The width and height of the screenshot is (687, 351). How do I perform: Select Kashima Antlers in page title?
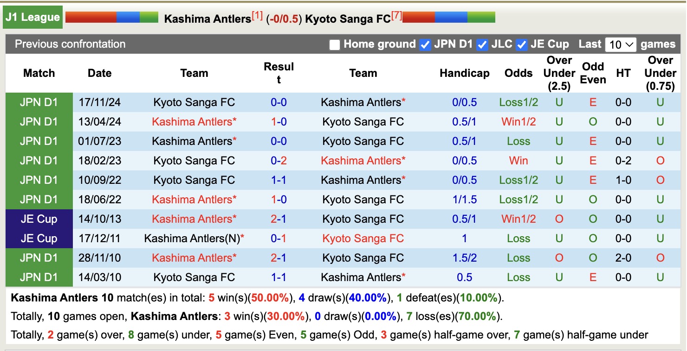tap(207, 19)
